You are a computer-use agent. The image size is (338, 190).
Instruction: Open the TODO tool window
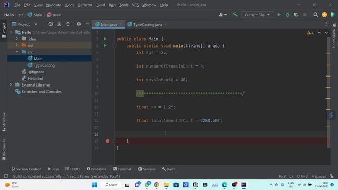(72, 169)
